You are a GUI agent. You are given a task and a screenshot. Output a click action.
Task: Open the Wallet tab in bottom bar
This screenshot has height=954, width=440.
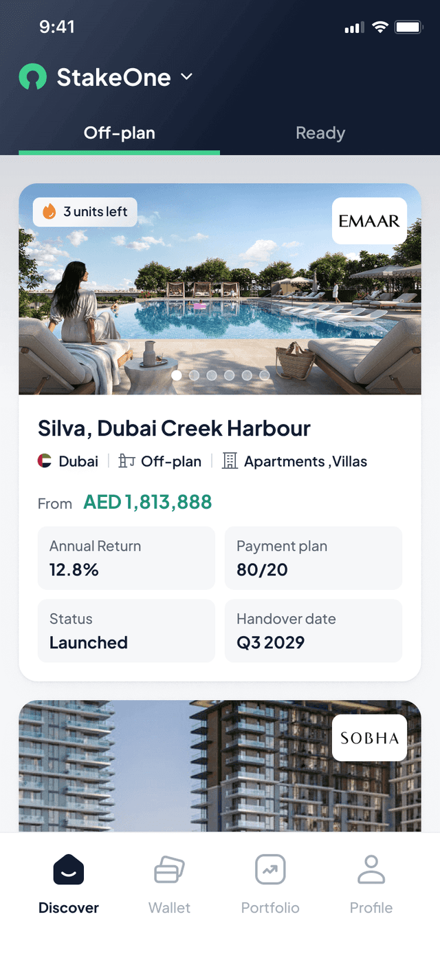click(169, 884)
